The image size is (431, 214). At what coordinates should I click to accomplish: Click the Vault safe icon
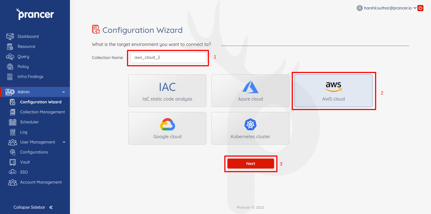pyautogui.click(x=13, y=162)
